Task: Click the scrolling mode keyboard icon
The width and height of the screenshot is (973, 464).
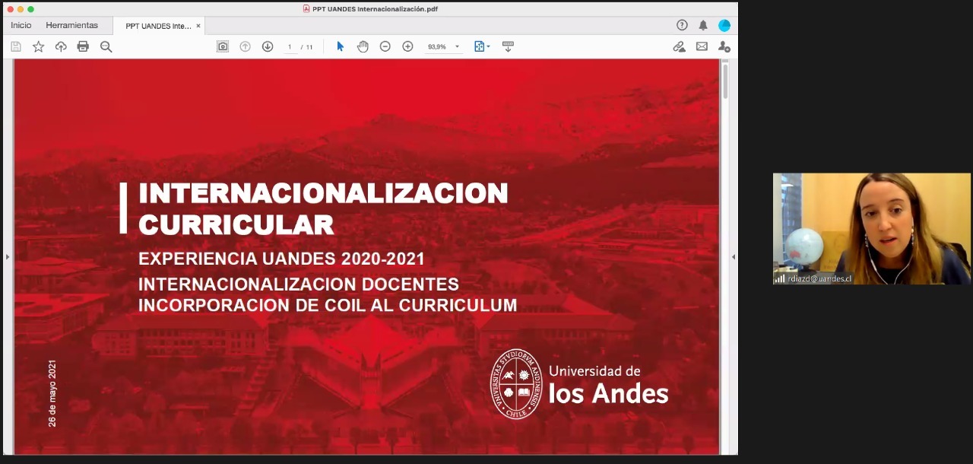Action: [x=508, y=46]
